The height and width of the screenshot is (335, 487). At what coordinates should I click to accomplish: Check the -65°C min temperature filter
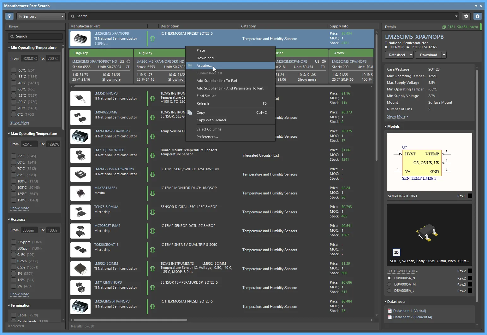14,70
